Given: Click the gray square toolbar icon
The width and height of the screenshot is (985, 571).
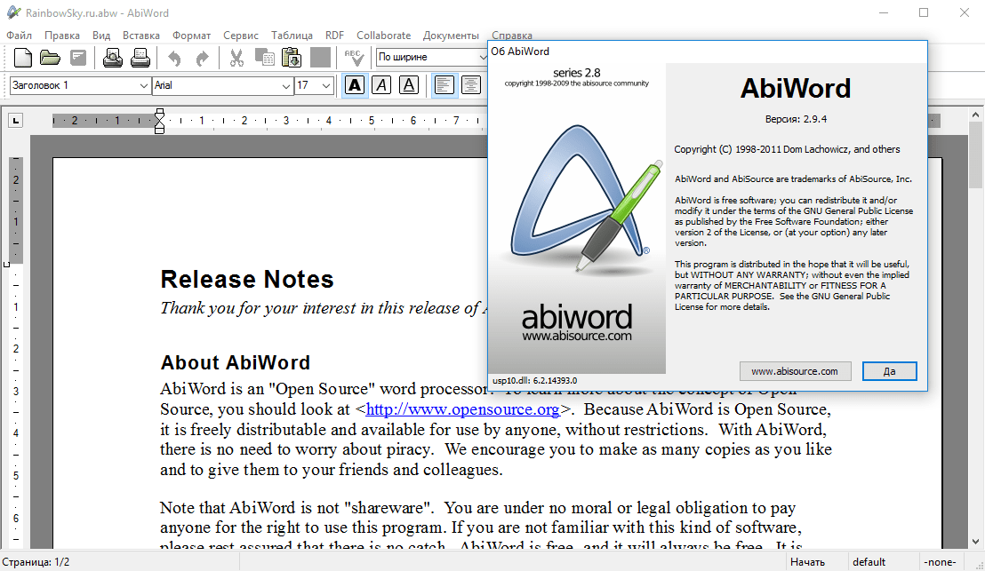Looking at the screenshot, I should (x=320, y=58).
